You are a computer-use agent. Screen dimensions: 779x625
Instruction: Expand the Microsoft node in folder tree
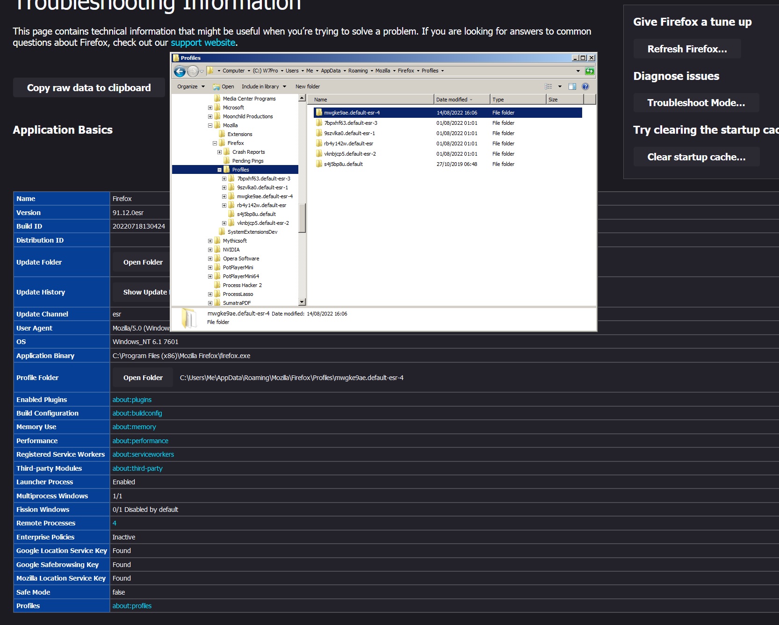tap(210, 108)
